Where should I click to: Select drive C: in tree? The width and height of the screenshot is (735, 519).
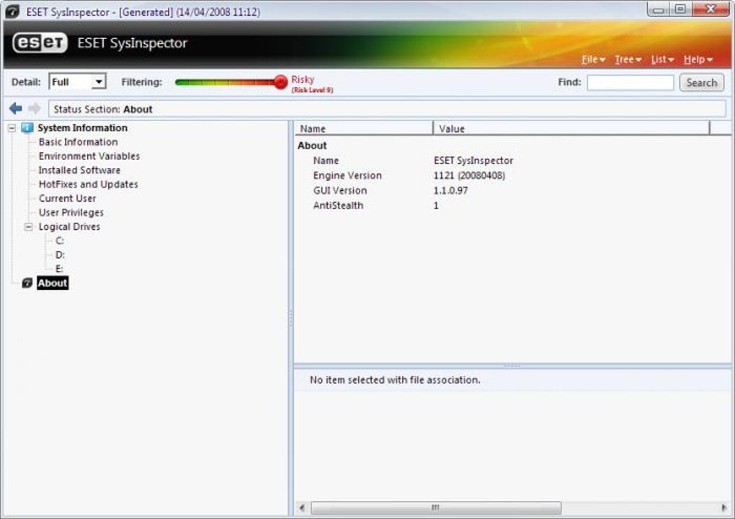point(60,241)
